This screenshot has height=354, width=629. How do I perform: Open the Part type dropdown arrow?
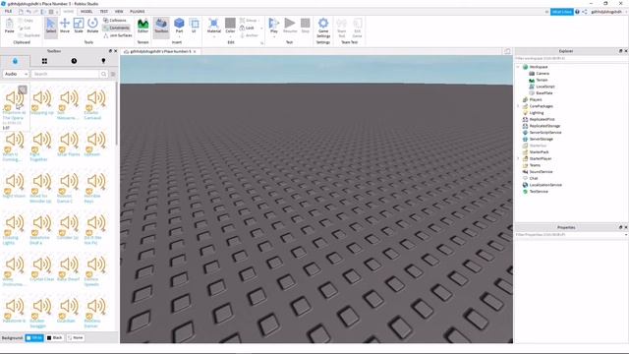(179, 36)
